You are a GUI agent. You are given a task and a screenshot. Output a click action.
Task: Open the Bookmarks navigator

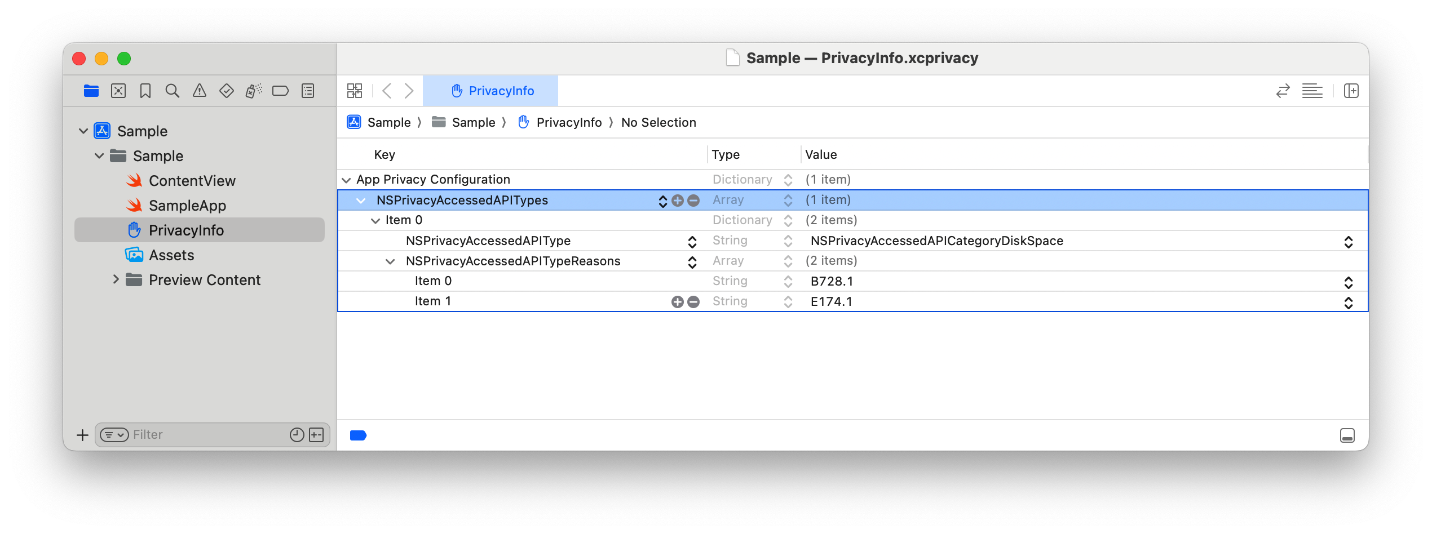(x=145, y=90)
